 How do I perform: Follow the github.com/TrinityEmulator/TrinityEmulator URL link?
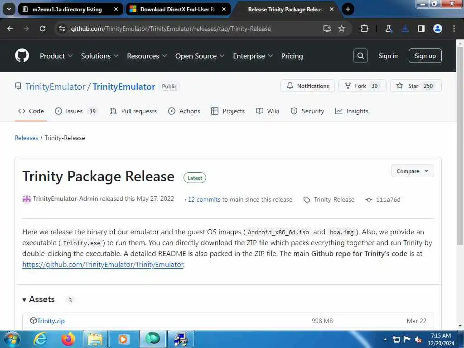[x=103, y=265]
